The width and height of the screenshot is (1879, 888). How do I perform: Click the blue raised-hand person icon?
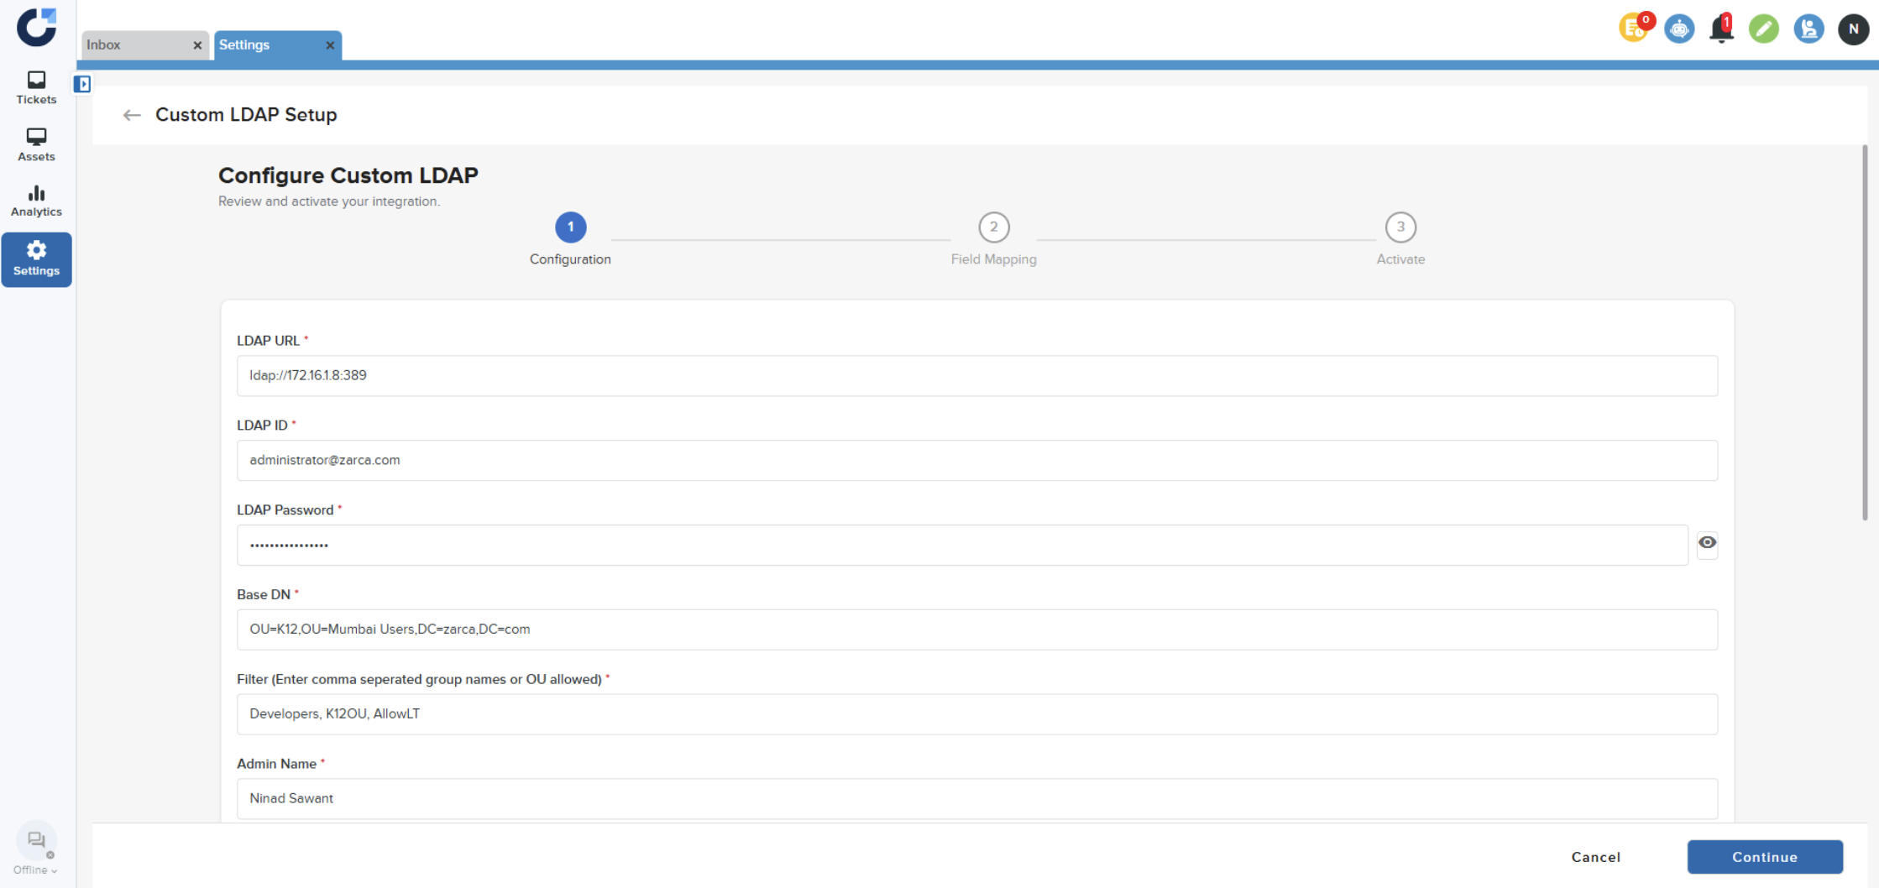pyautogui.click(x=1808, y=29)
